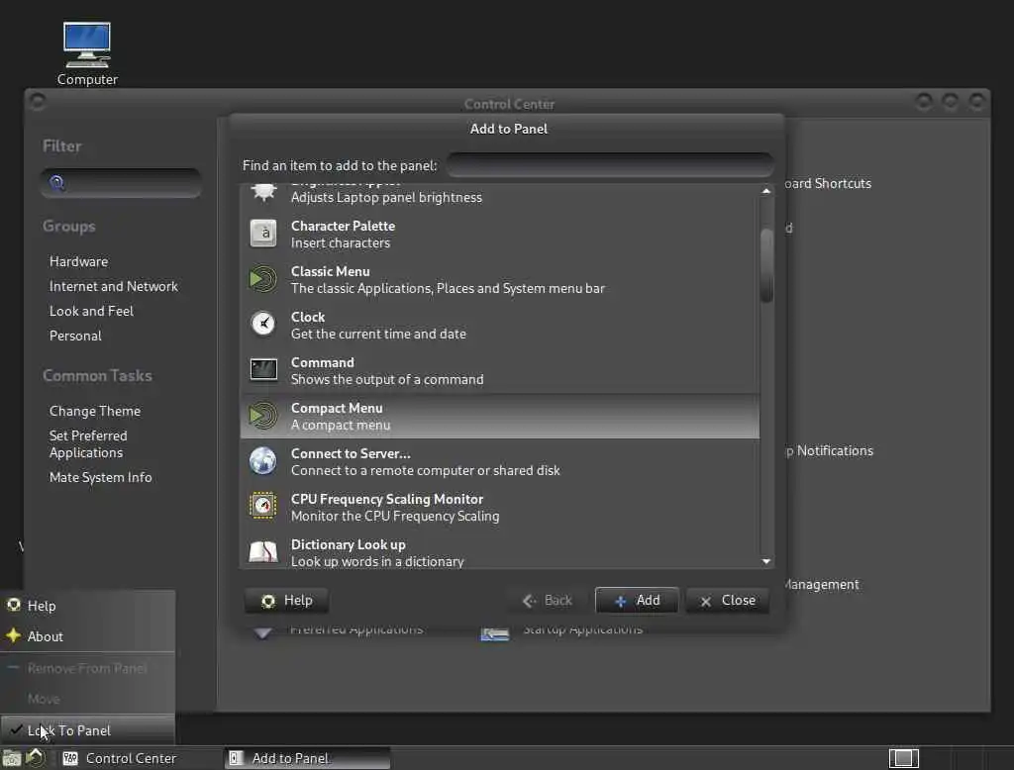Click the Move context menu entry
Screen dimensions: 1014x770
point(87,699)
